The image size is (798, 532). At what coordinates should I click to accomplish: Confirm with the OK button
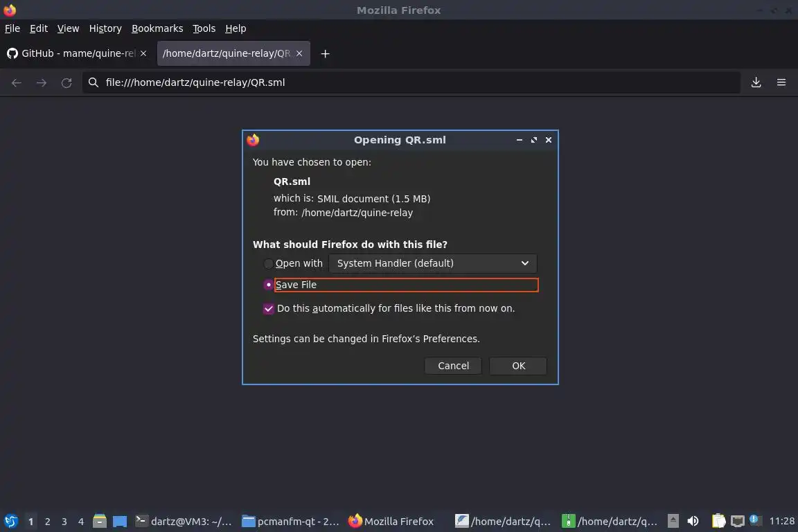(x=518, y=366)
